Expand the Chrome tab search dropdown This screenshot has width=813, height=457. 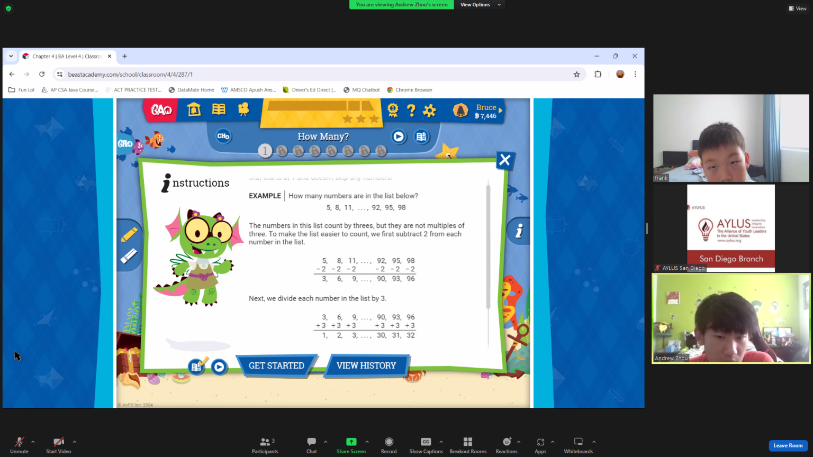(x=11, y=56)
